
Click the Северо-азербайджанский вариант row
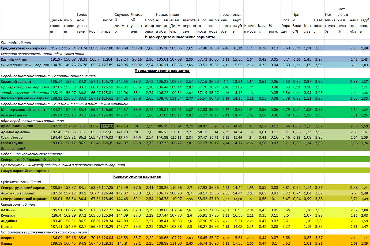click(185, 159)
